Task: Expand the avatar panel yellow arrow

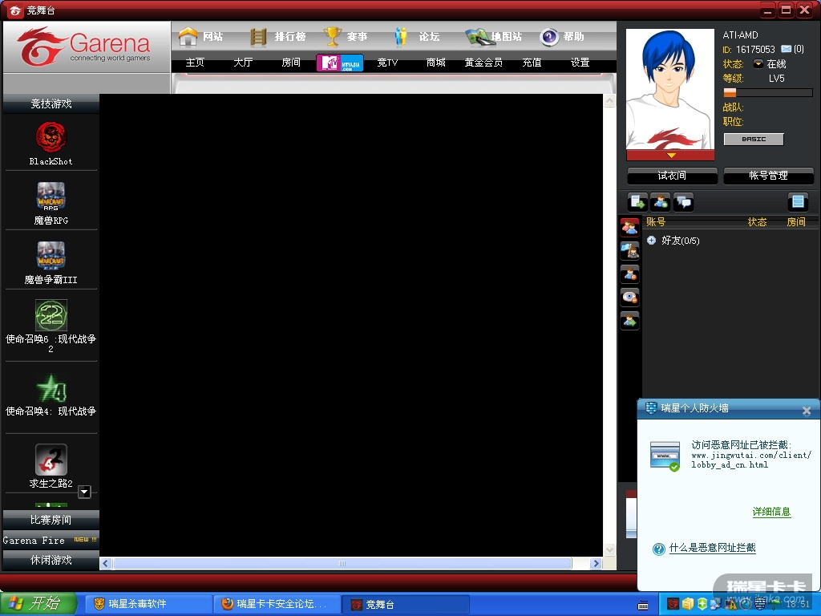Action: pos(671,156)
